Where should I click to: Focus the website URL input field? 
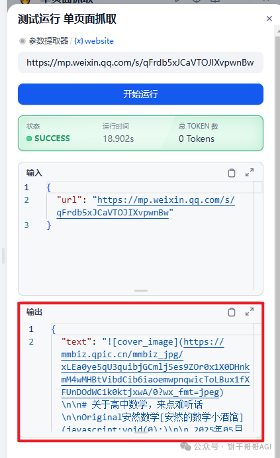[140, 62]
